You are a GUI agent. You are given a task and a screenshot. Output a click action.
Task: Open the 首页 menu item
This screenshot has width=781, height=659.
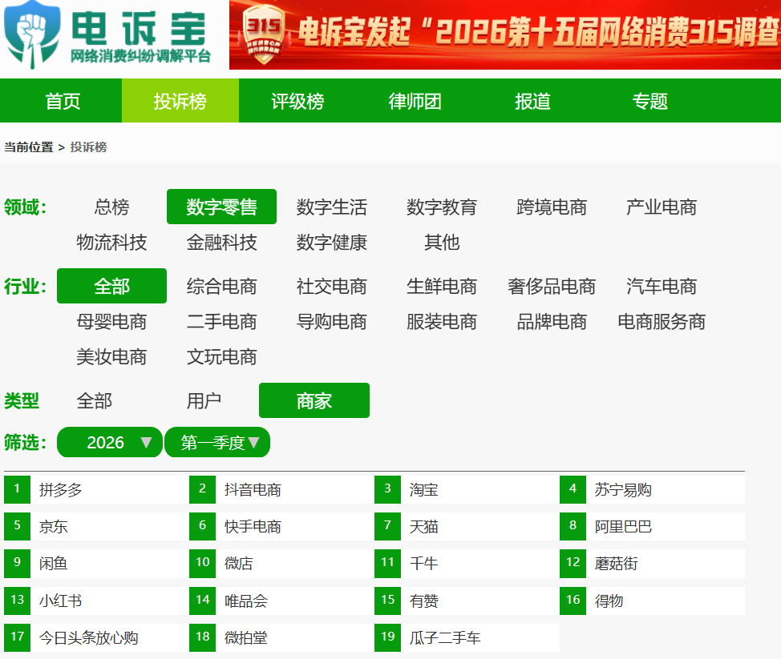[63, 100]
